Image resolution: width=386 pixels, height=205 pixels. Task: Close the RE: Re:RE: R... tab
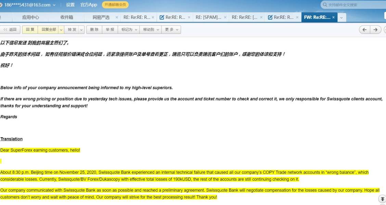pos(153,17)
